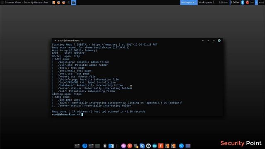Click the /robots.txt: Robots file line
The image size is (265, 149).
click(77, 77)
